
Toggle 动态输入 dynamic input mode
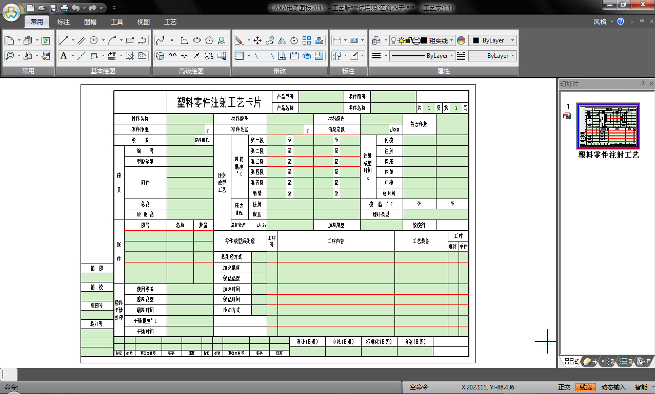pyautogui.click(x=613, y=387)
